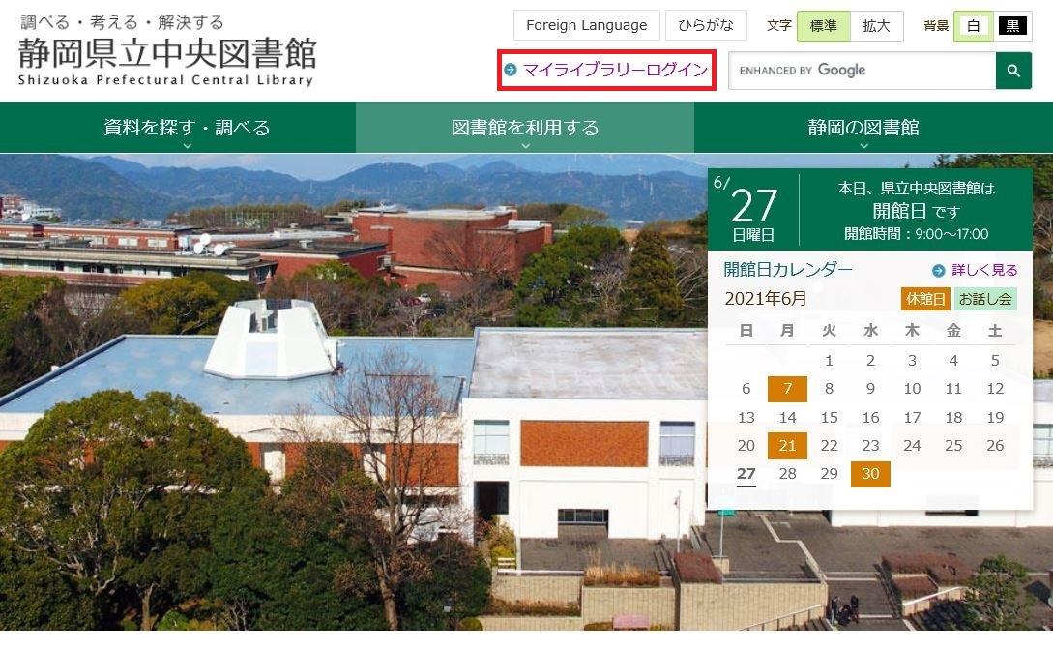Viewport: 1053px width, 649px height.
Task: Click the green search magnifier button
Action: (x=1013, y=70)
